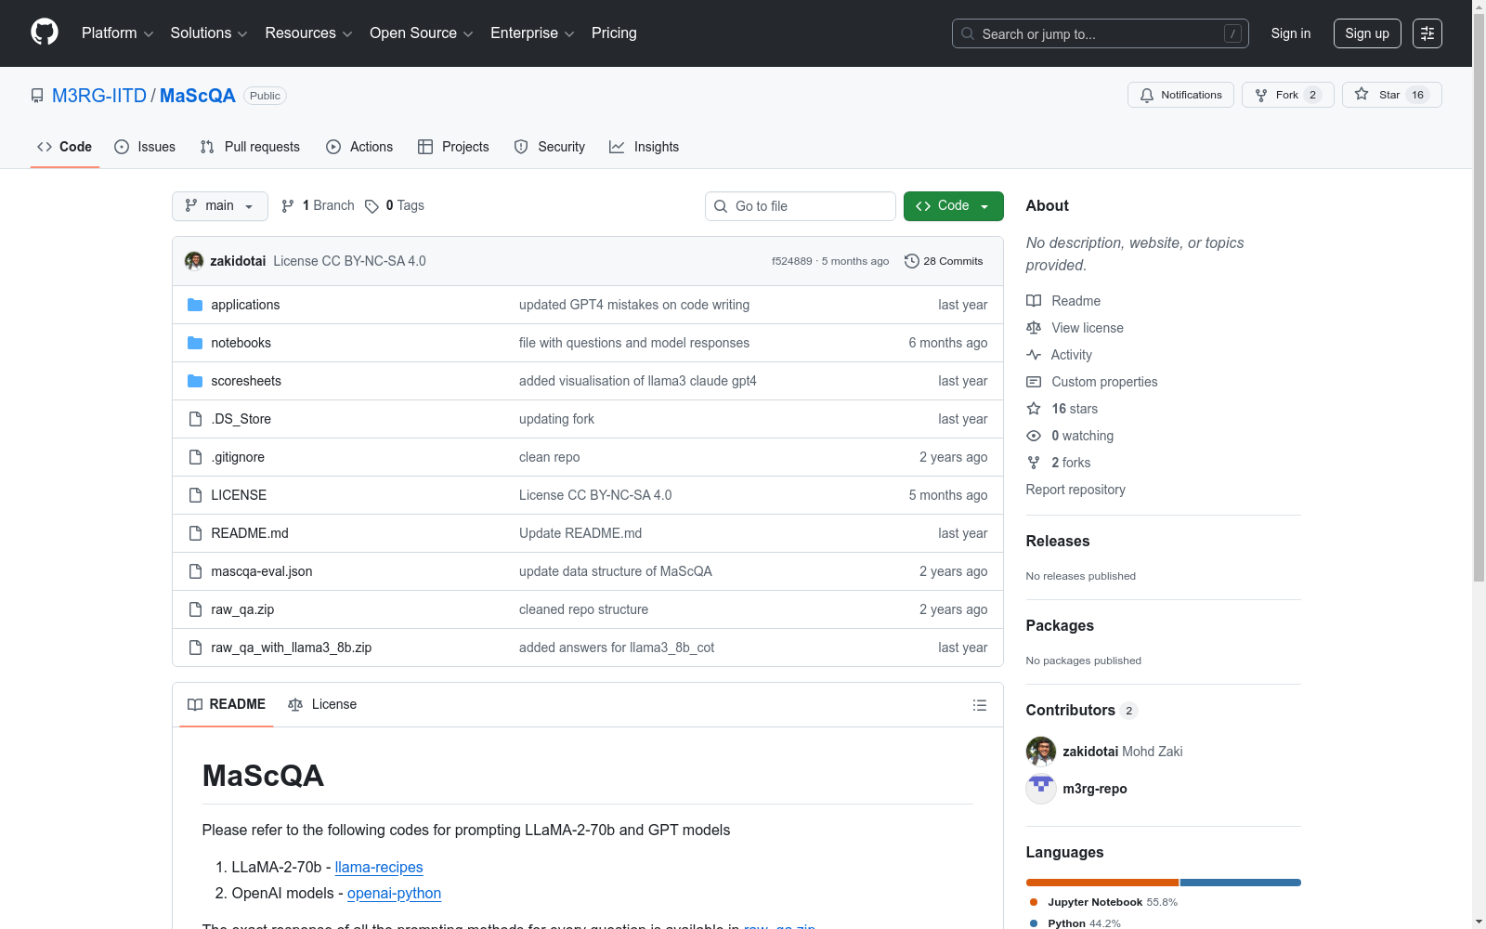Click the page vertical scrollbar
Image resolution: width=1486 pixels, height=929 pixels.
(x=1479, y=297)
